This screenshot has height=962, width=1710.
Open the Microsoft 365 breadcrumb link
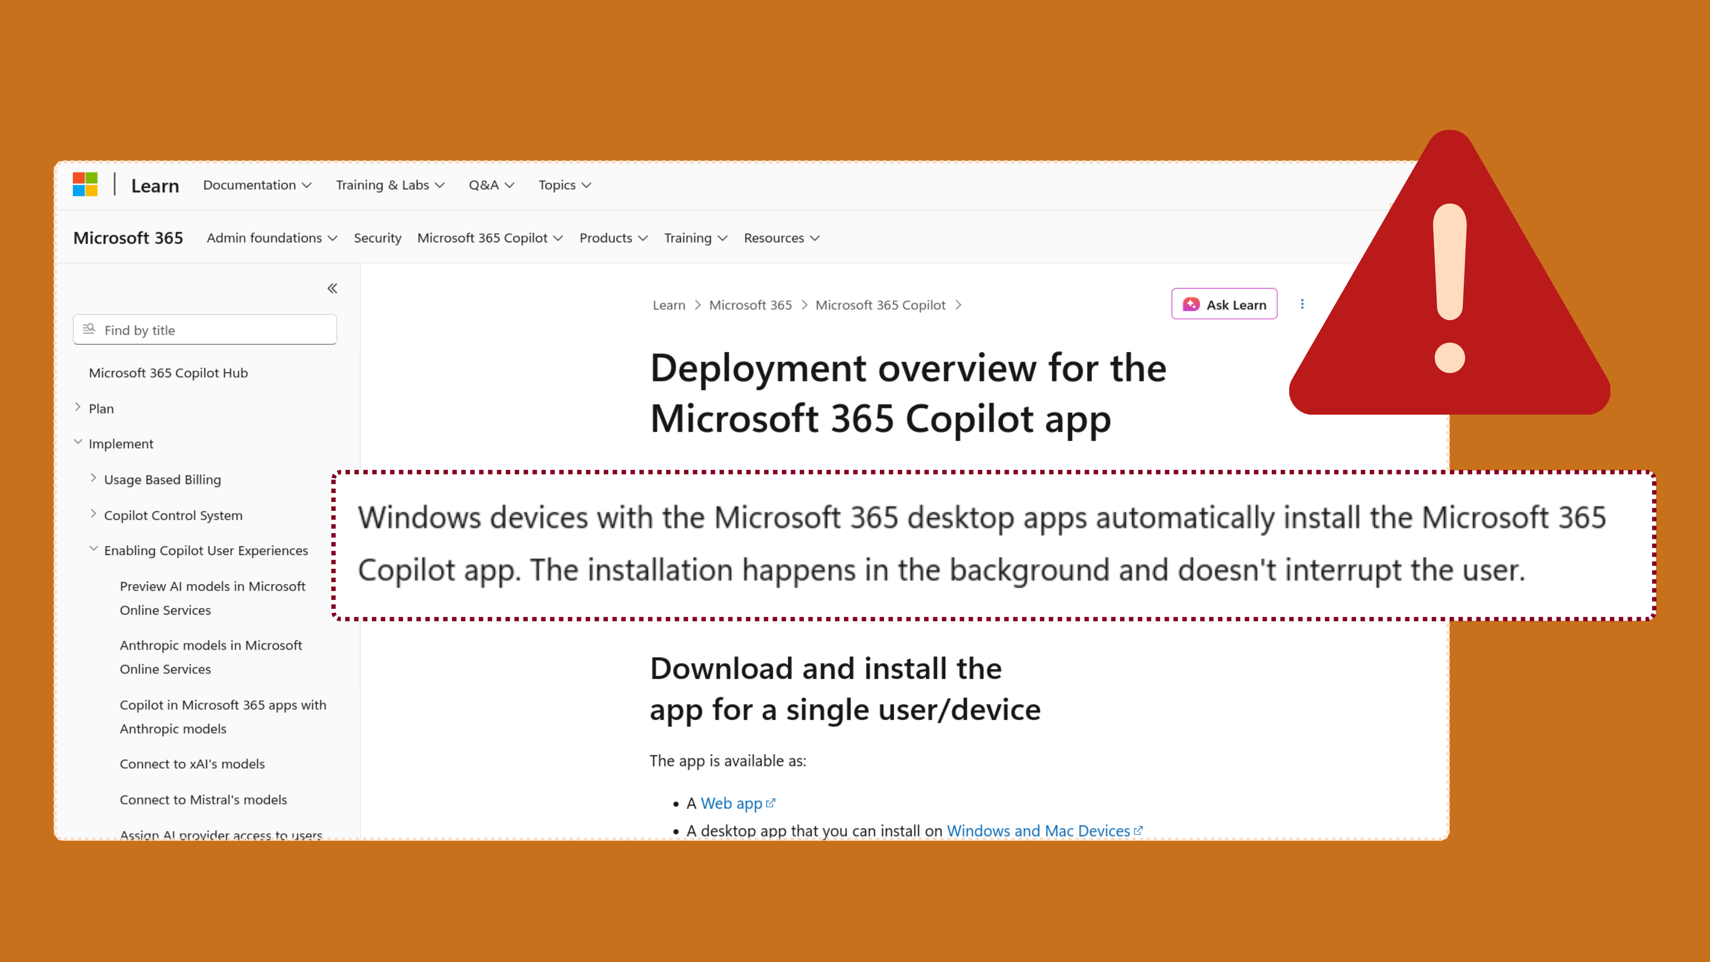pyautogui.click(x=750, y=306)
